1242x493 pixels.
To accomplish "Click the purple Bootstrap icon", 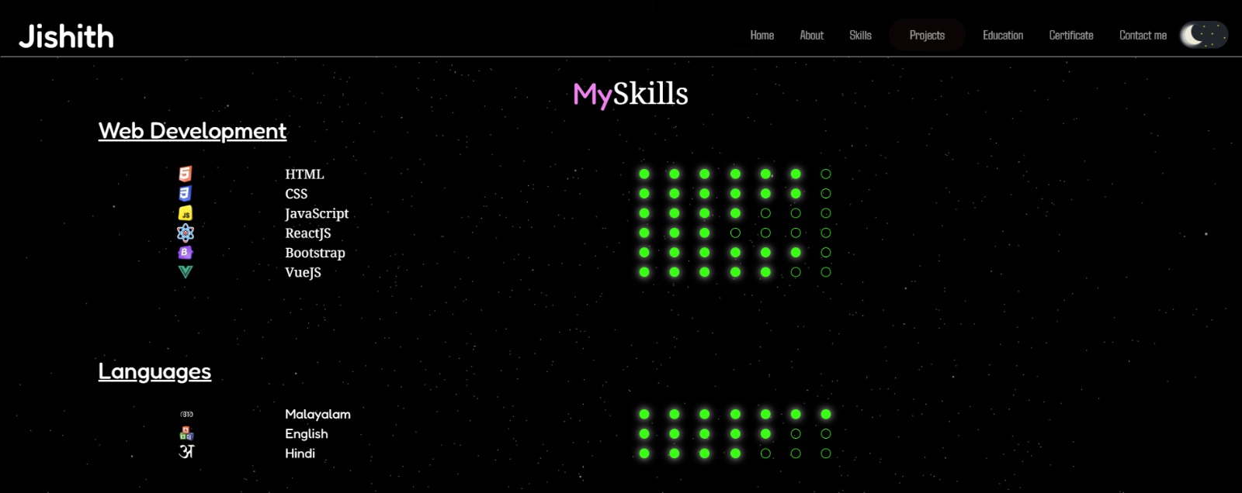I will tap(185, 252).
